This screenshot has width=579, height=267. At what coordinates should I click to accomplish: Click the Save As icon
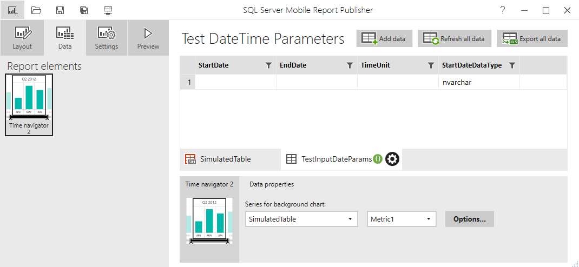[84, 10]
